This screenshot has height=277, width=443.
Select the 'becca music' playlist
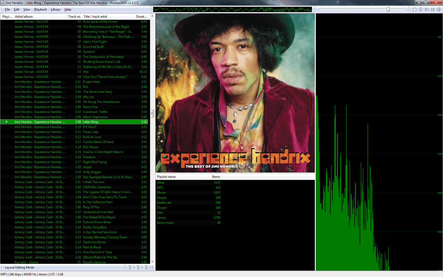point(188,223)
